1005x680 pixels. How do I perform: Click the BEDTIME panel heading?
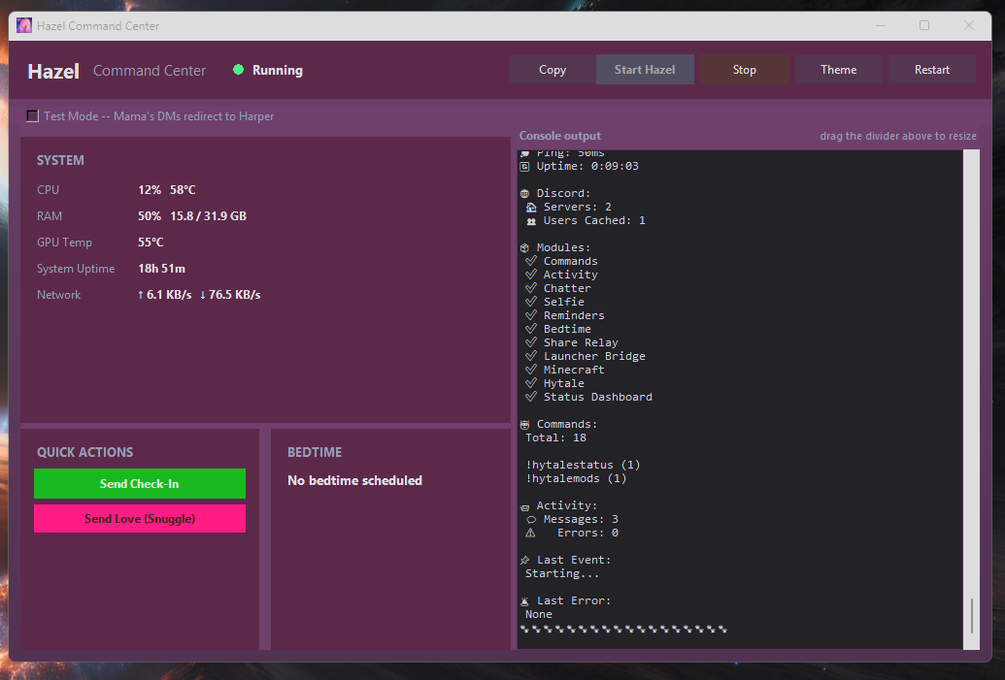[x=315, y=453]
